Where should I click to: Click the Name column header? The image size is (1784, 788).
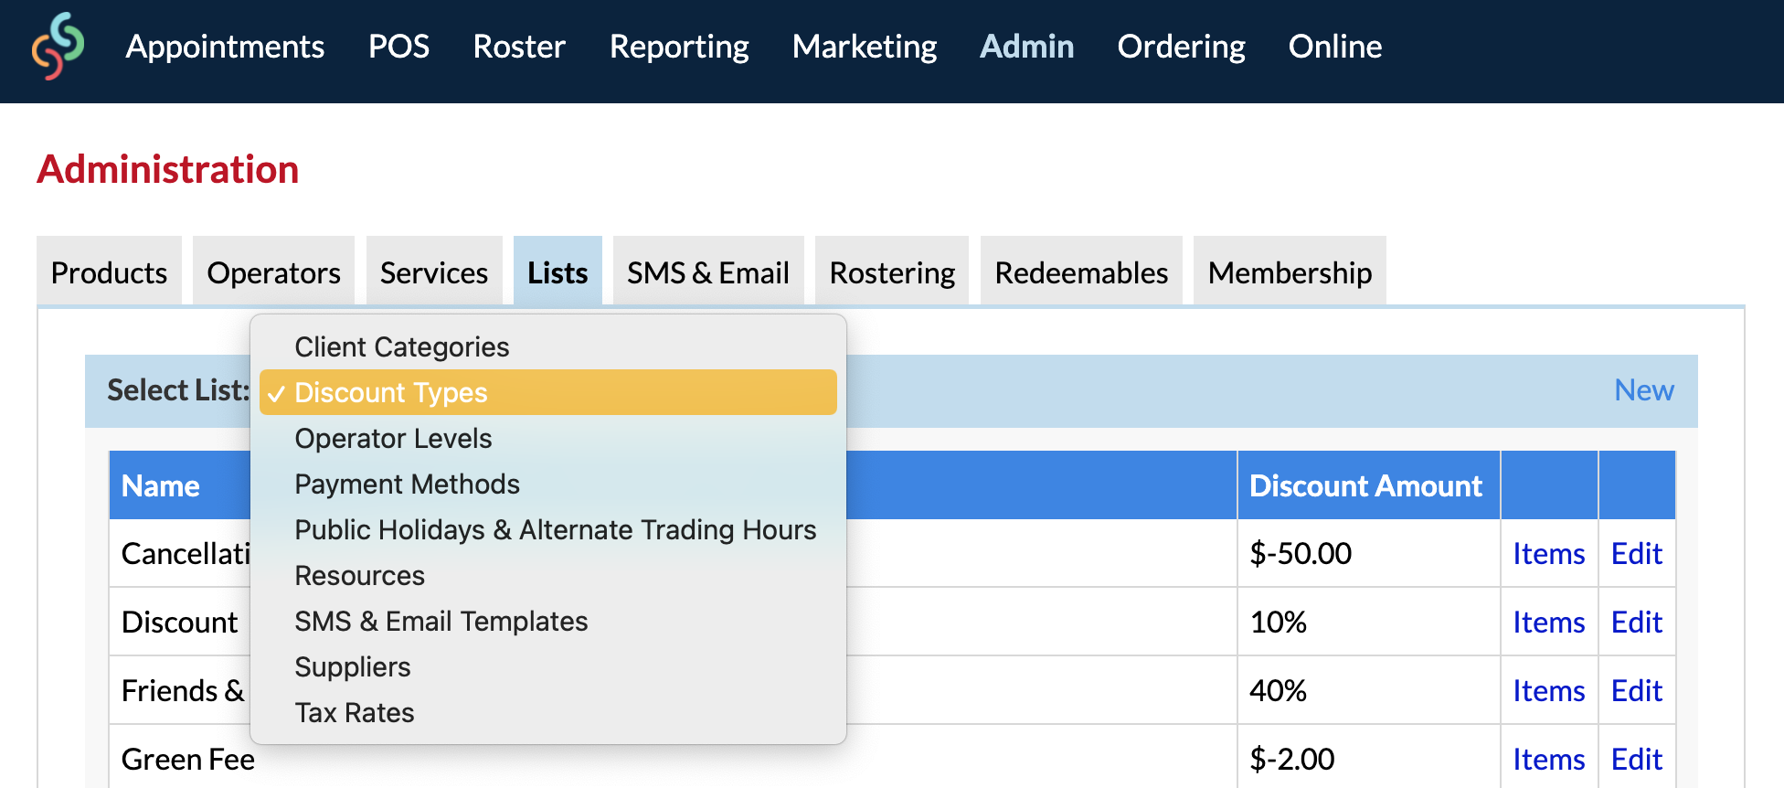coord(160,485)
